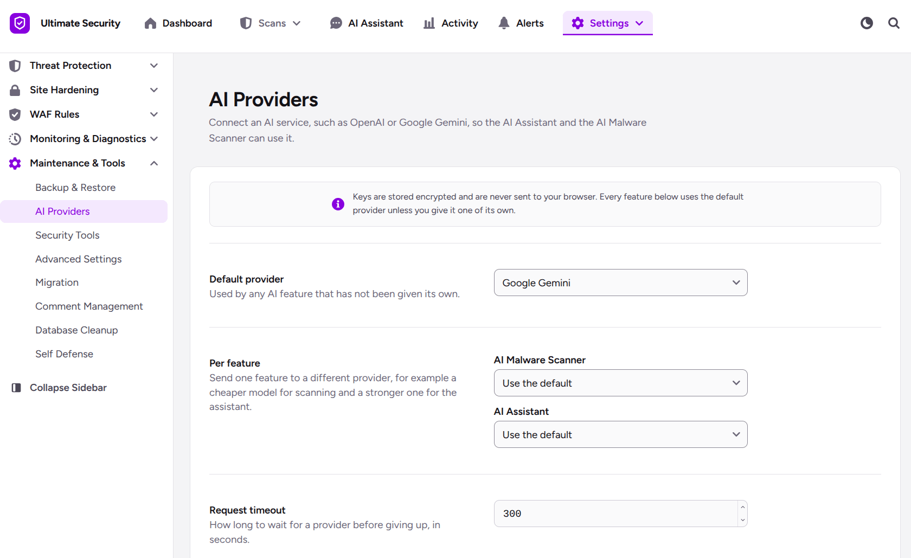Toggle dark mode with moon icon
The height and width of the screenshot is (558, 911).
click(867, 23)
